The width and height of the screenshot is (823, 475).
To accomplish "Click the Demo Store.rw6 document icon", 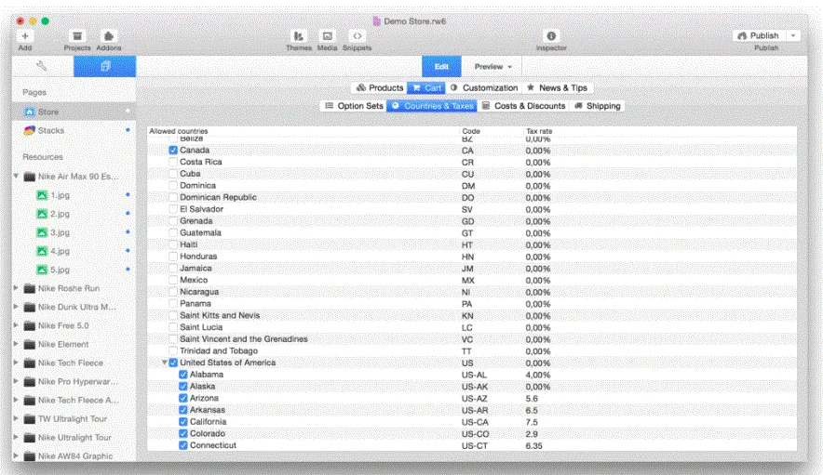I will pos(376,21).
